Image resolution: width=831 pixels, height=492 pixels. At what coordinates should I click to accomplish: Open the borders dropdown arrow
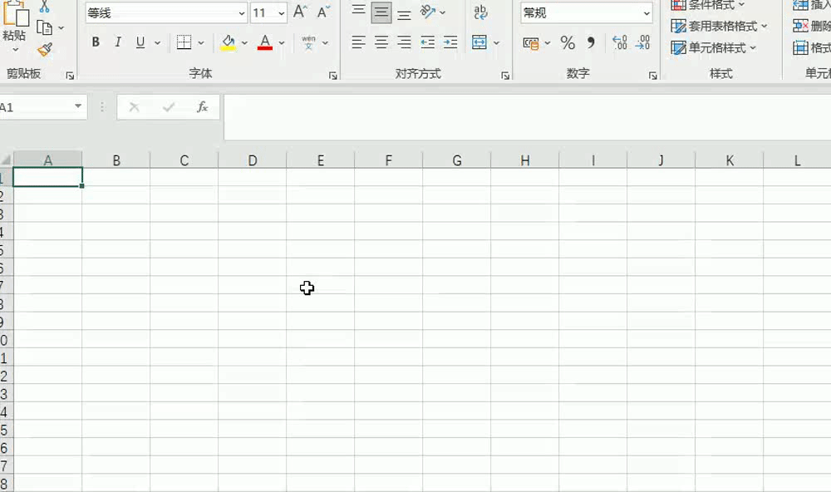point(201,42)
